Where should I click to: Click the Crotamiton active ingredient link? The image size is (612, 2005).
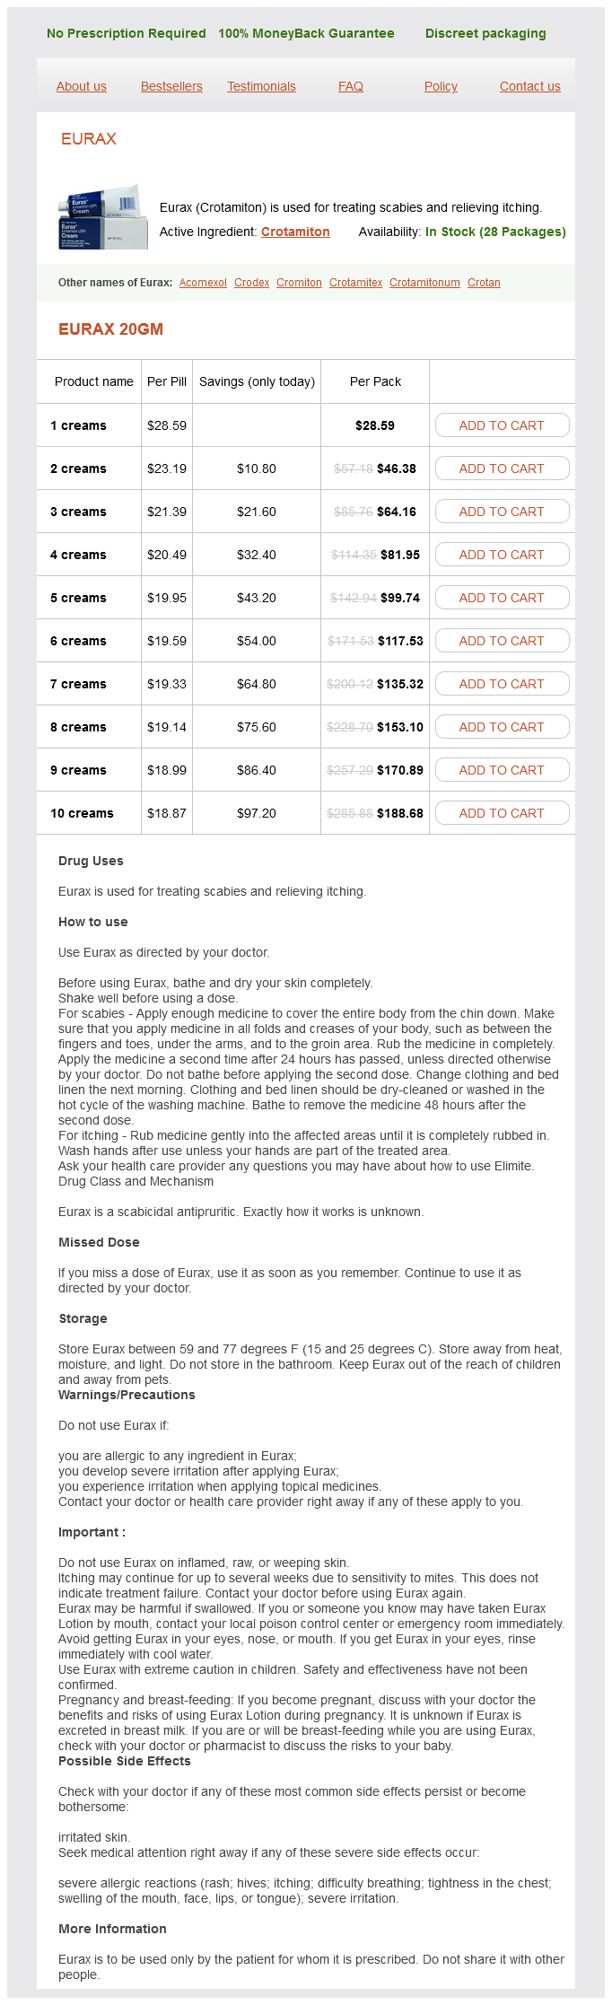tap(295, 232)
